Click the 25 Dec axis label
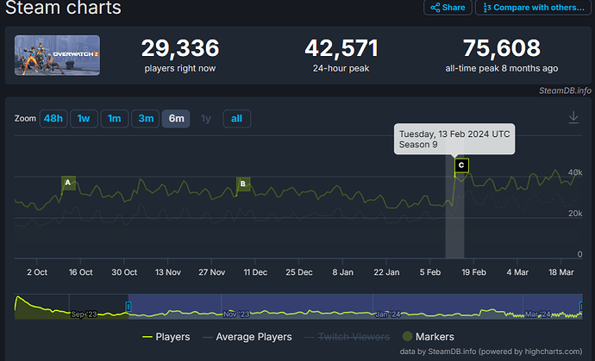Viewport: 595px width, 361px height. [299, 272]
